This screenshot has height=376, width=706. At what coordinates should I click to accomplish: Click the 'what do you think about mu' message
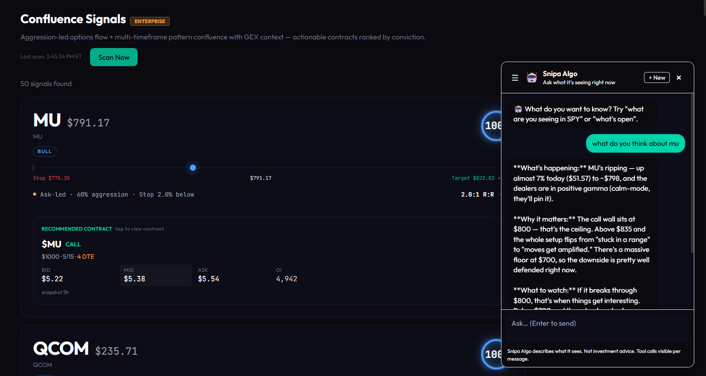pos(635,144)
